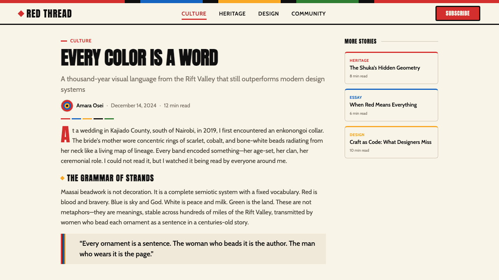Click the Design tag on sidebar card
The height and width of the screenshot is (280, 499).
(357, 135)
